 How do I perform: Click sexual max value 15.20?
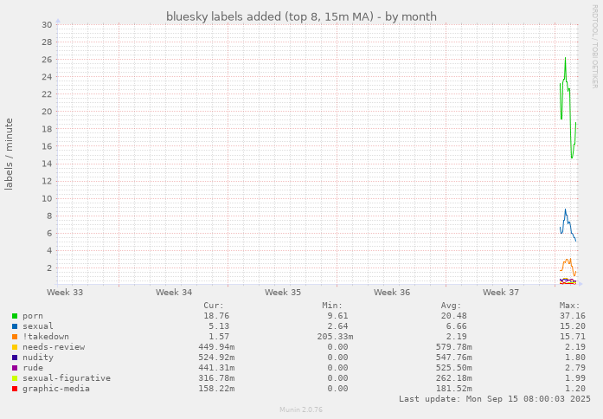[572, 326]
